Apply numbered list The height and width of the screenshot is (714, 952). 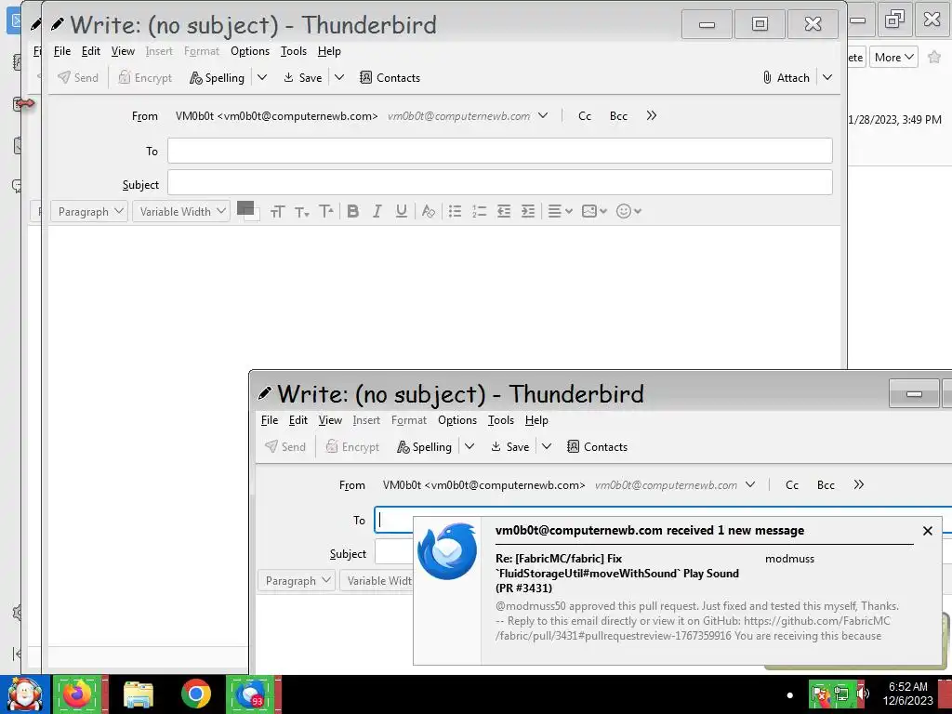pyautogui.click(x=479, y=211)
